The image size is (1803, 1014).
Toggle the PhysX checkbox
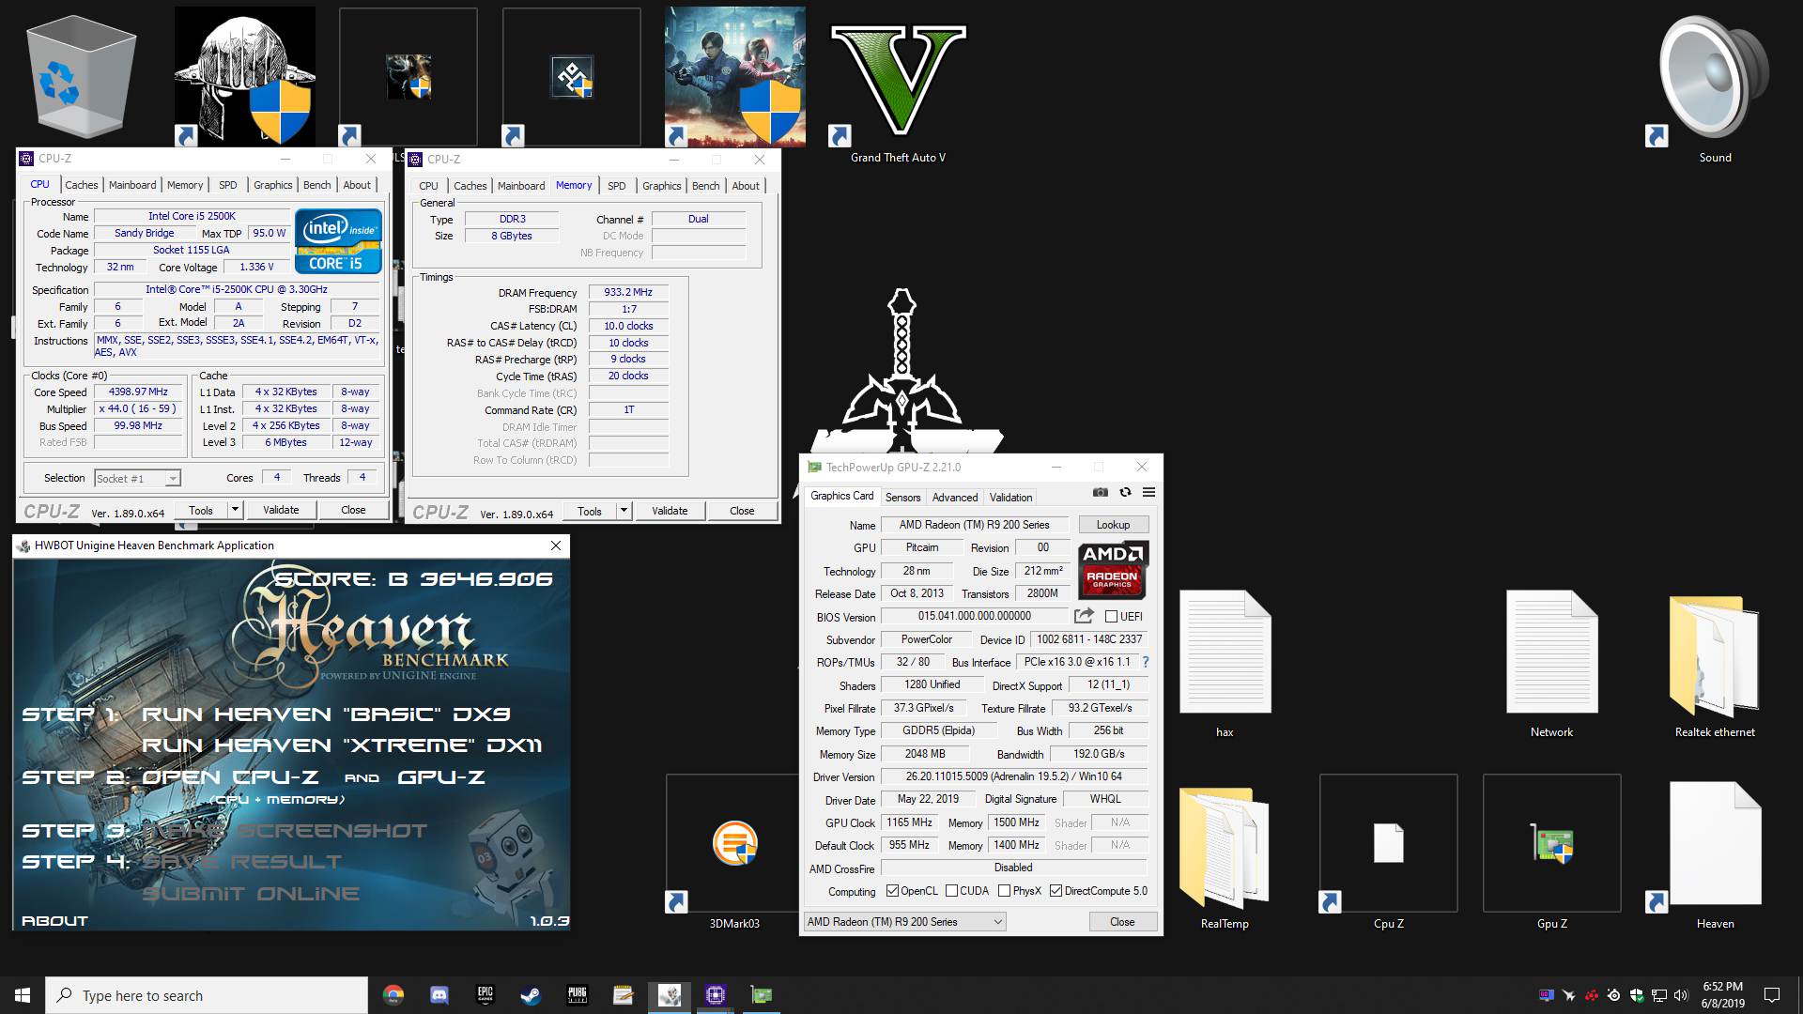point(1004,891)
